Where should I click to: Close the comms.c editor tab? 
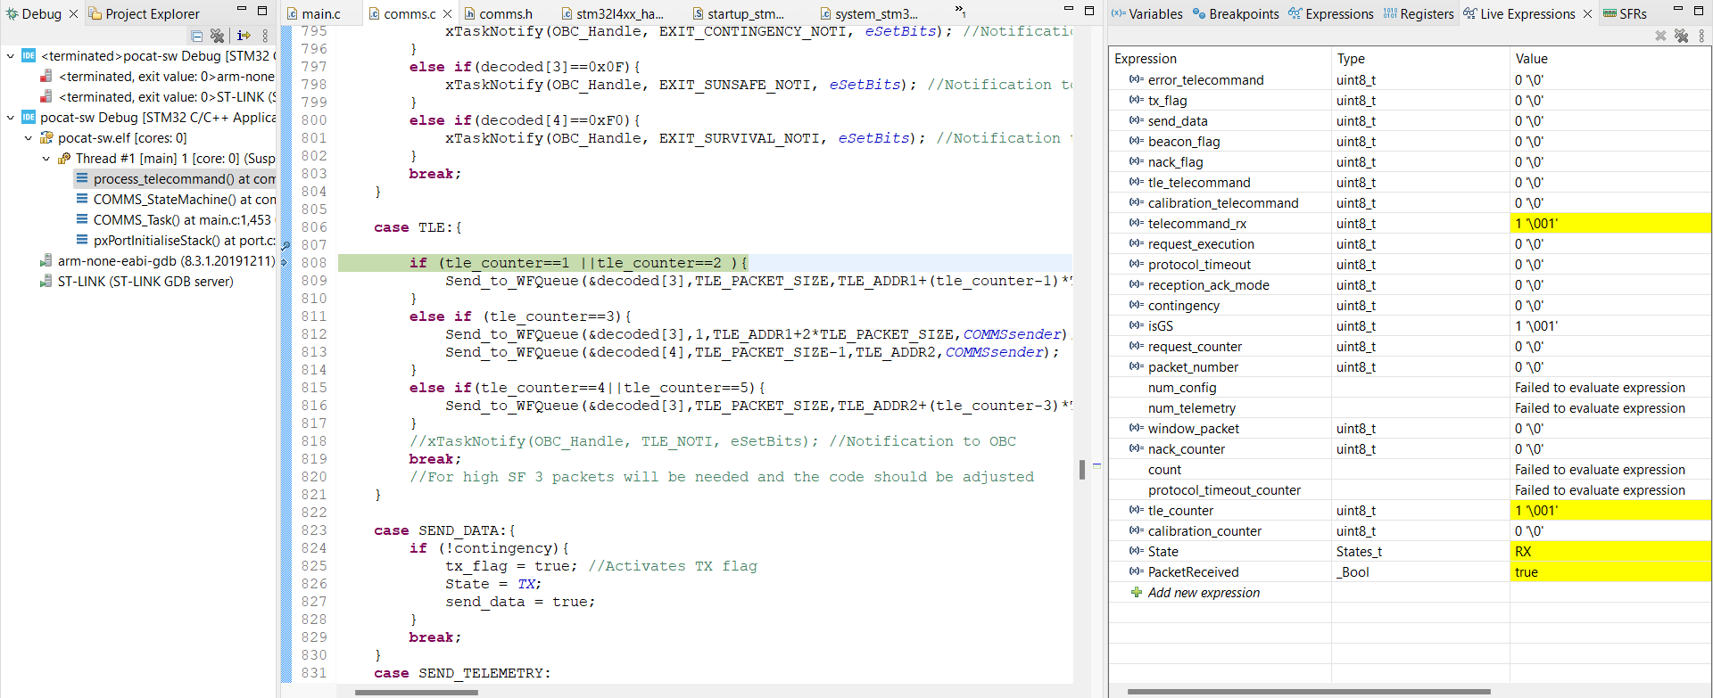447,13
